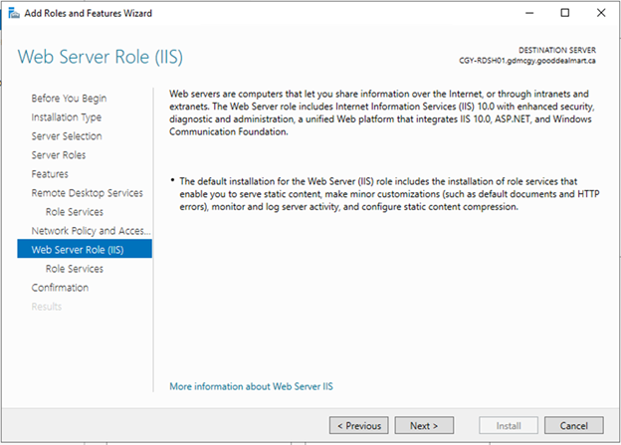Open the Installation Type step
The height and width of the screenshot is (445, 621).
coord(66,117)
